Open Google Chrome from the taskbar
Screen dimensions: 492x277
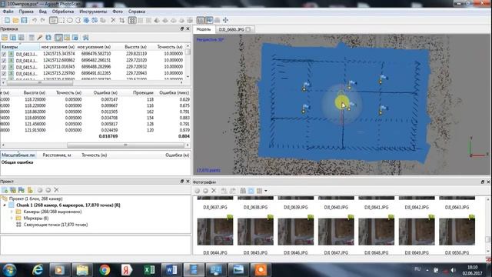(x=105, y=270)
